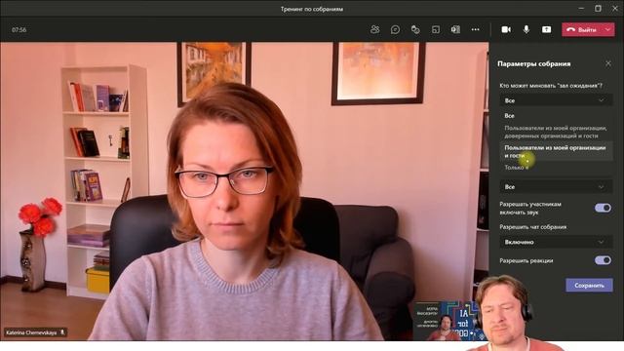Select the Все option in the list
The height and width of the screenshot is (351, 624).
(556, 116)
